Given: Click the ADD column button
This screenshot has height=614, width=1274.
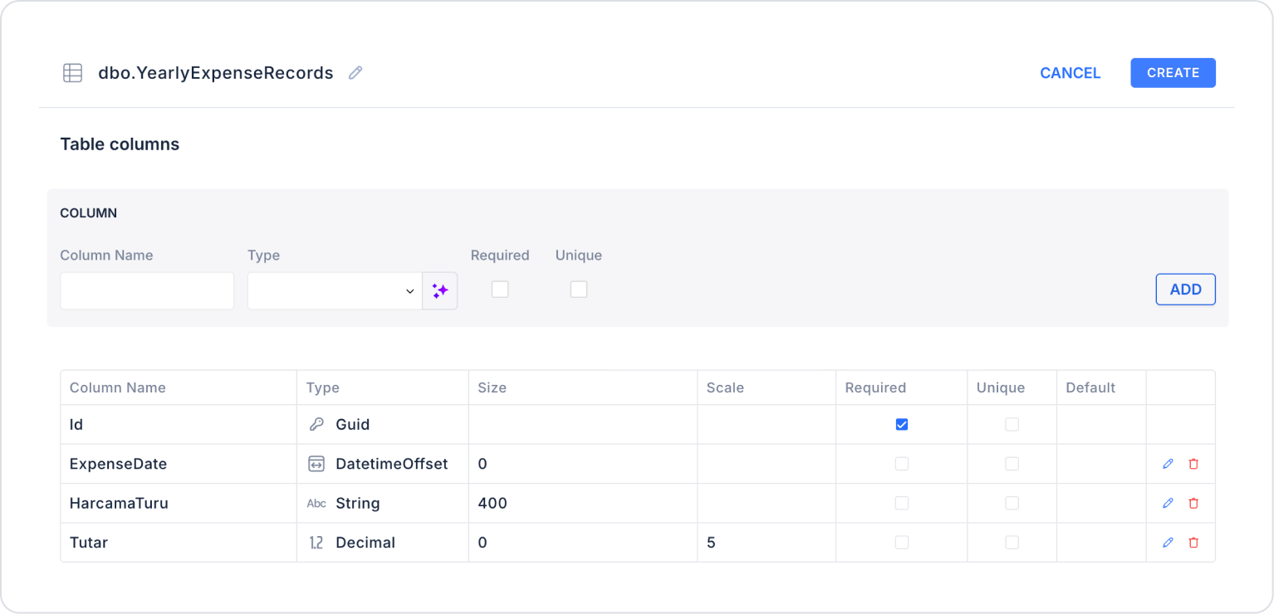Looking at the screenshot, I should click(1185, 290).
